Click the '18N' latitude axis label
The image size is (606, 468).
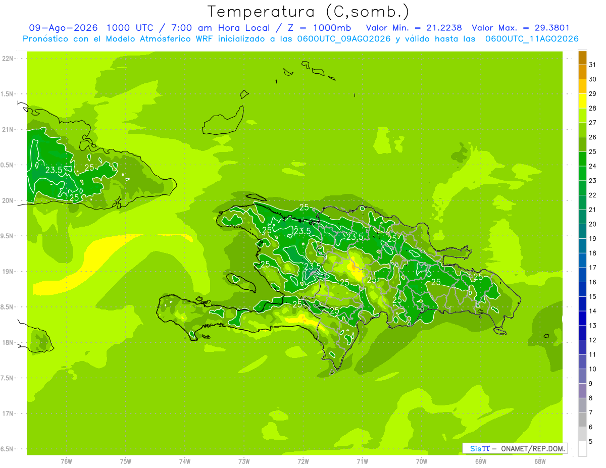[8, 343]
